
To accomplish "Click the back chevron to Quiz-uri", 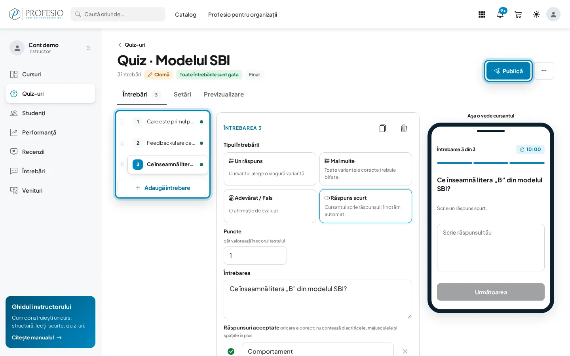I will tap(120, 45).
